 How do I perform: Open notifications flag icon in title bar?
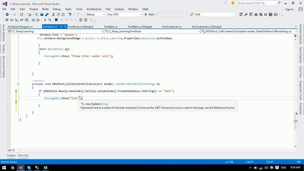(x=226, y=3)
